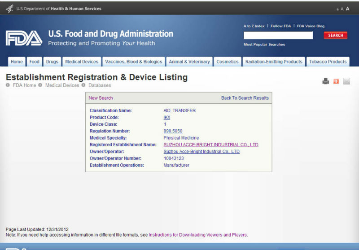Go to Medical Devices breadcrumb
This screenshot has height=250, width=359.
click(x=62, y=85)
